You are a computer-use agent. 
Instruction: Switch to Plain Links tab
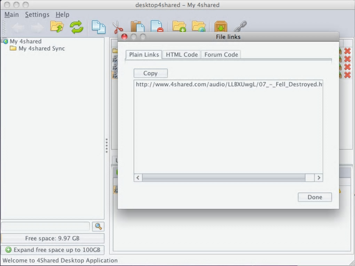coord(144,55)
